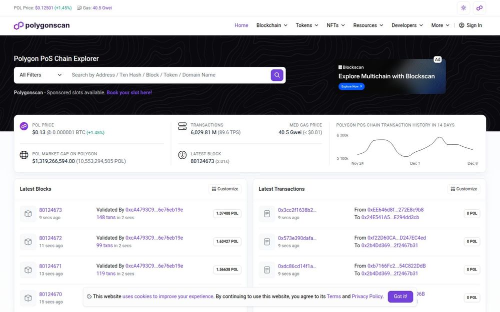The width and height of the screenshot is (500, 312).
Task: Open recipient address 0x24E541A5...E294dd3cb
Action: click(x=390, y=218)
